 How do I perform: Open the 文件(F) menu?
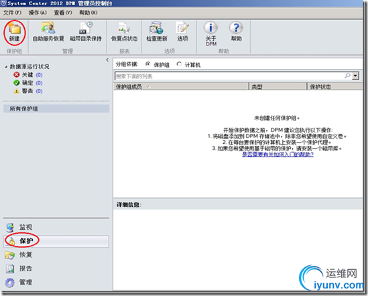pyautogui.click(x=12, y=13)
